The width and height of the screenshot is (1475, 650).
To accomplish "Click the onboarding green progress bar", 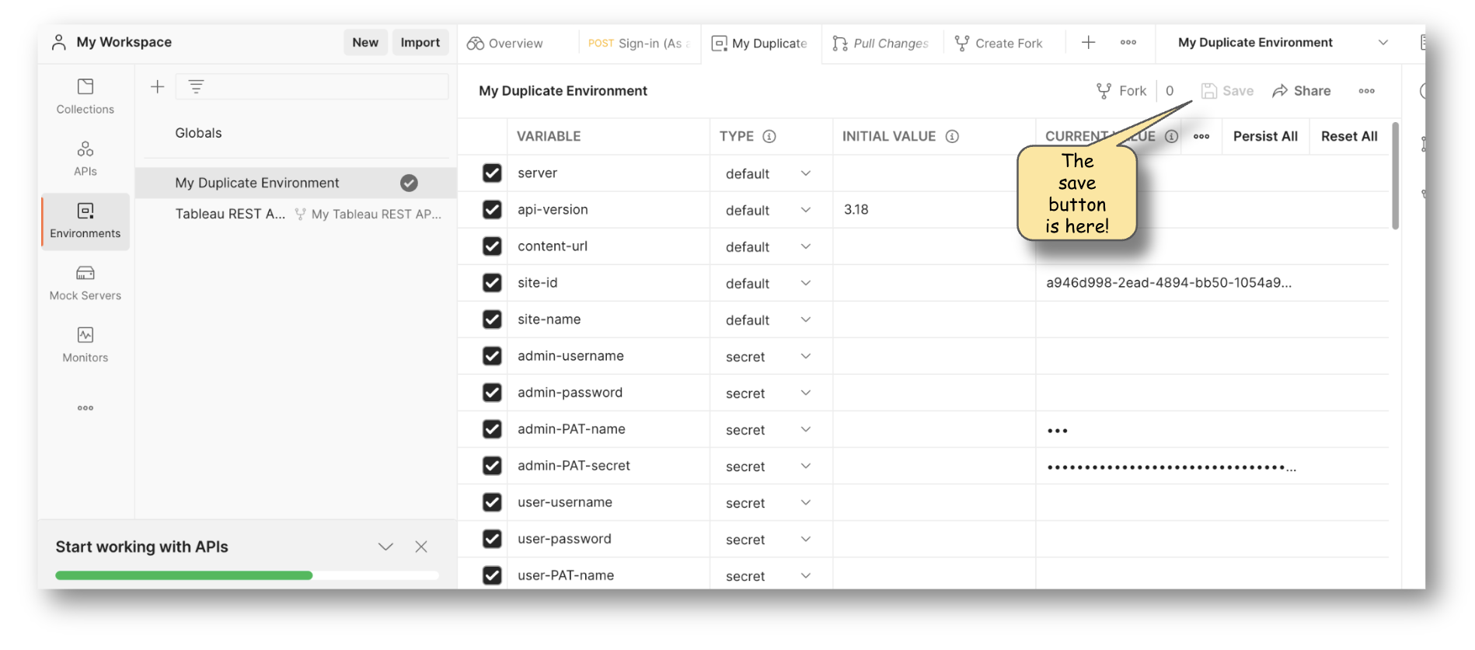I will tap(184, 575).
